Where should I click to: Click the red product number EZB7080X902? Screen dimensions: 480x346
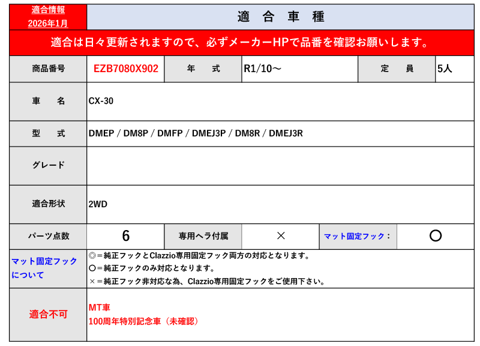pyautogui.click(x=126, y=68)
